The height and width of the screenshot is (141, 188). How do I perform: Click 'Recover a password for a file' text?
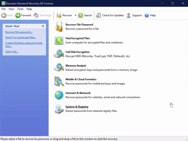pos(82,29)
